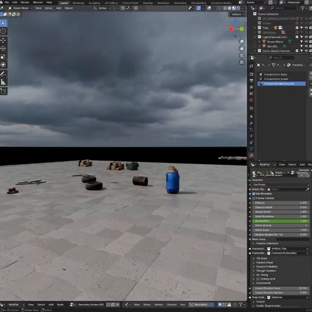Toggle viewport overlays button

click(x=209, y=8)
